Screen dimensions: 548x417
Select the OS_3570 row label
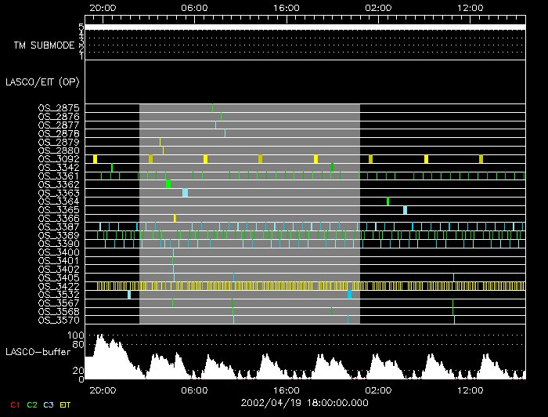tap(58, 320)
